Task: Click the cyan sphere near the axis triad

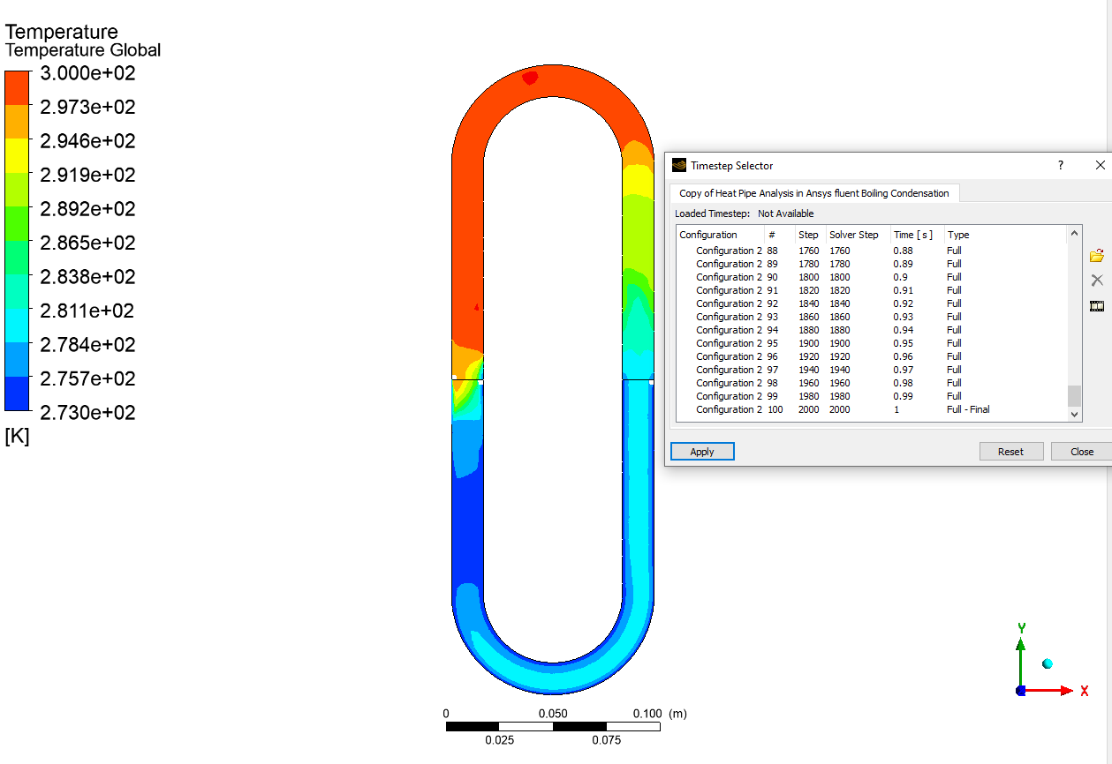Action: pos(1048,663)
